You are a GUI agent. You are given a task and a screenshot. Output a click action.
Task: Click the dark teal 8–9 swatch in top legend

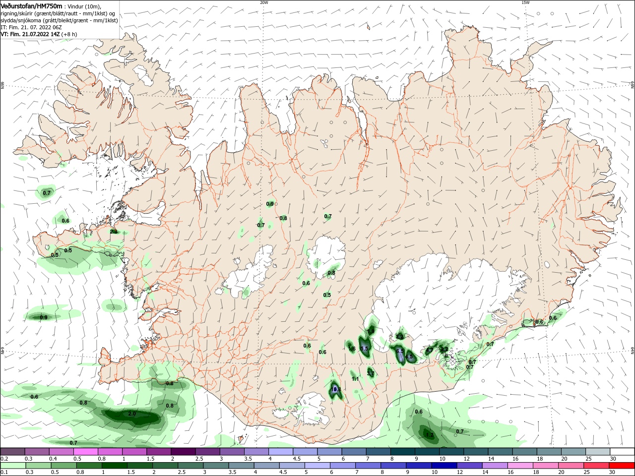coord(403,452)
